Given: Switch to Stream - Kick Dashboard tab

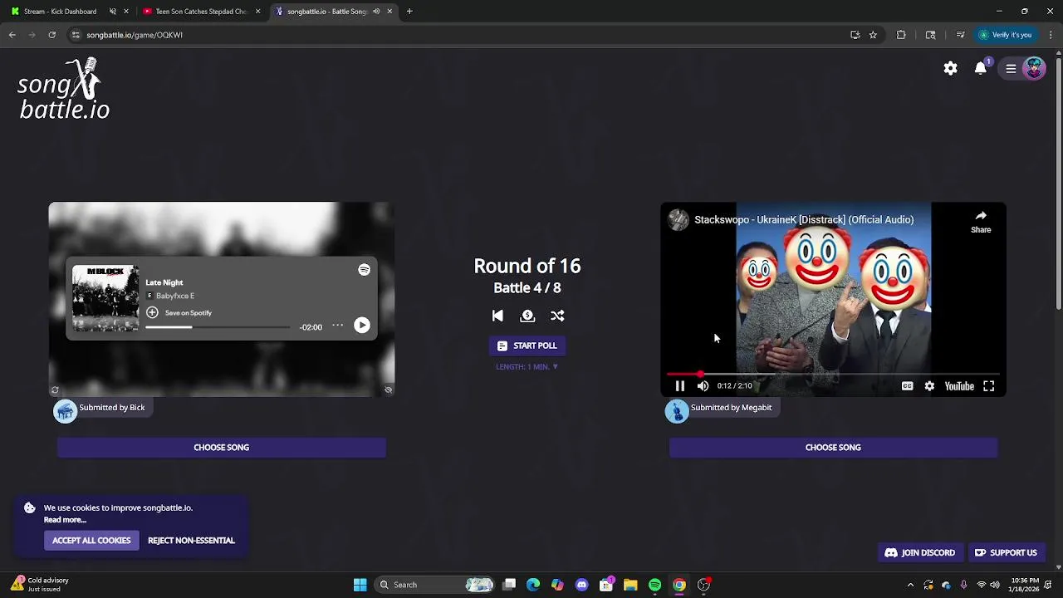Looking at the screenshot, I should 60,12.
